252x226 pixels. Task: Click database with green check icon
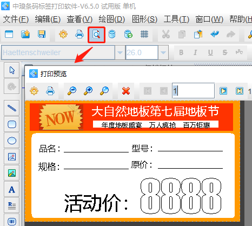pyautogui.click(x=128, y=34)
